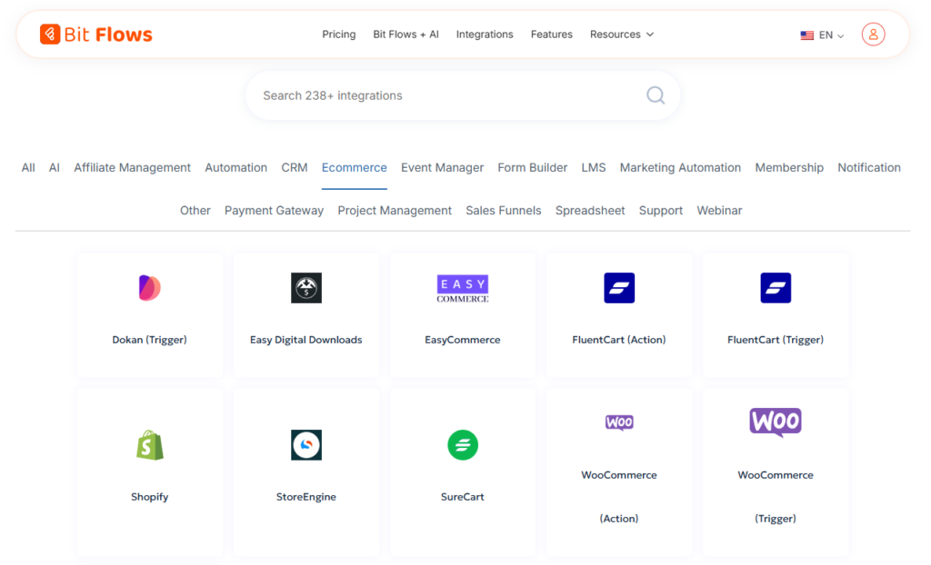The width and height of the screenshot is (931, 565).
Task: Click the Bit Flows logo
Action: point(96,35)
